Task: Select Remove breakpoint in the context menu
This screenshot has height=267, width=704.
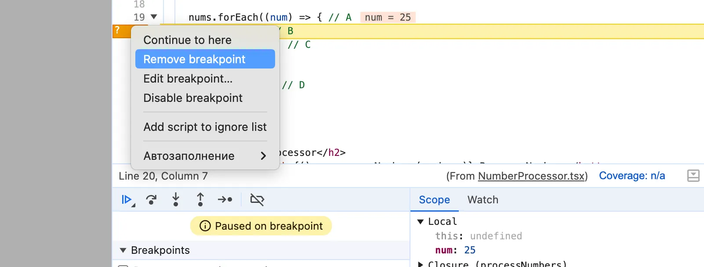Action: (x=205, y=59)
